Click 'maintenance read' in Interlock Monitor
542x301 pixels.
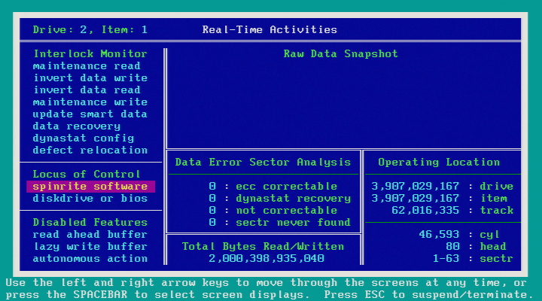87,66
